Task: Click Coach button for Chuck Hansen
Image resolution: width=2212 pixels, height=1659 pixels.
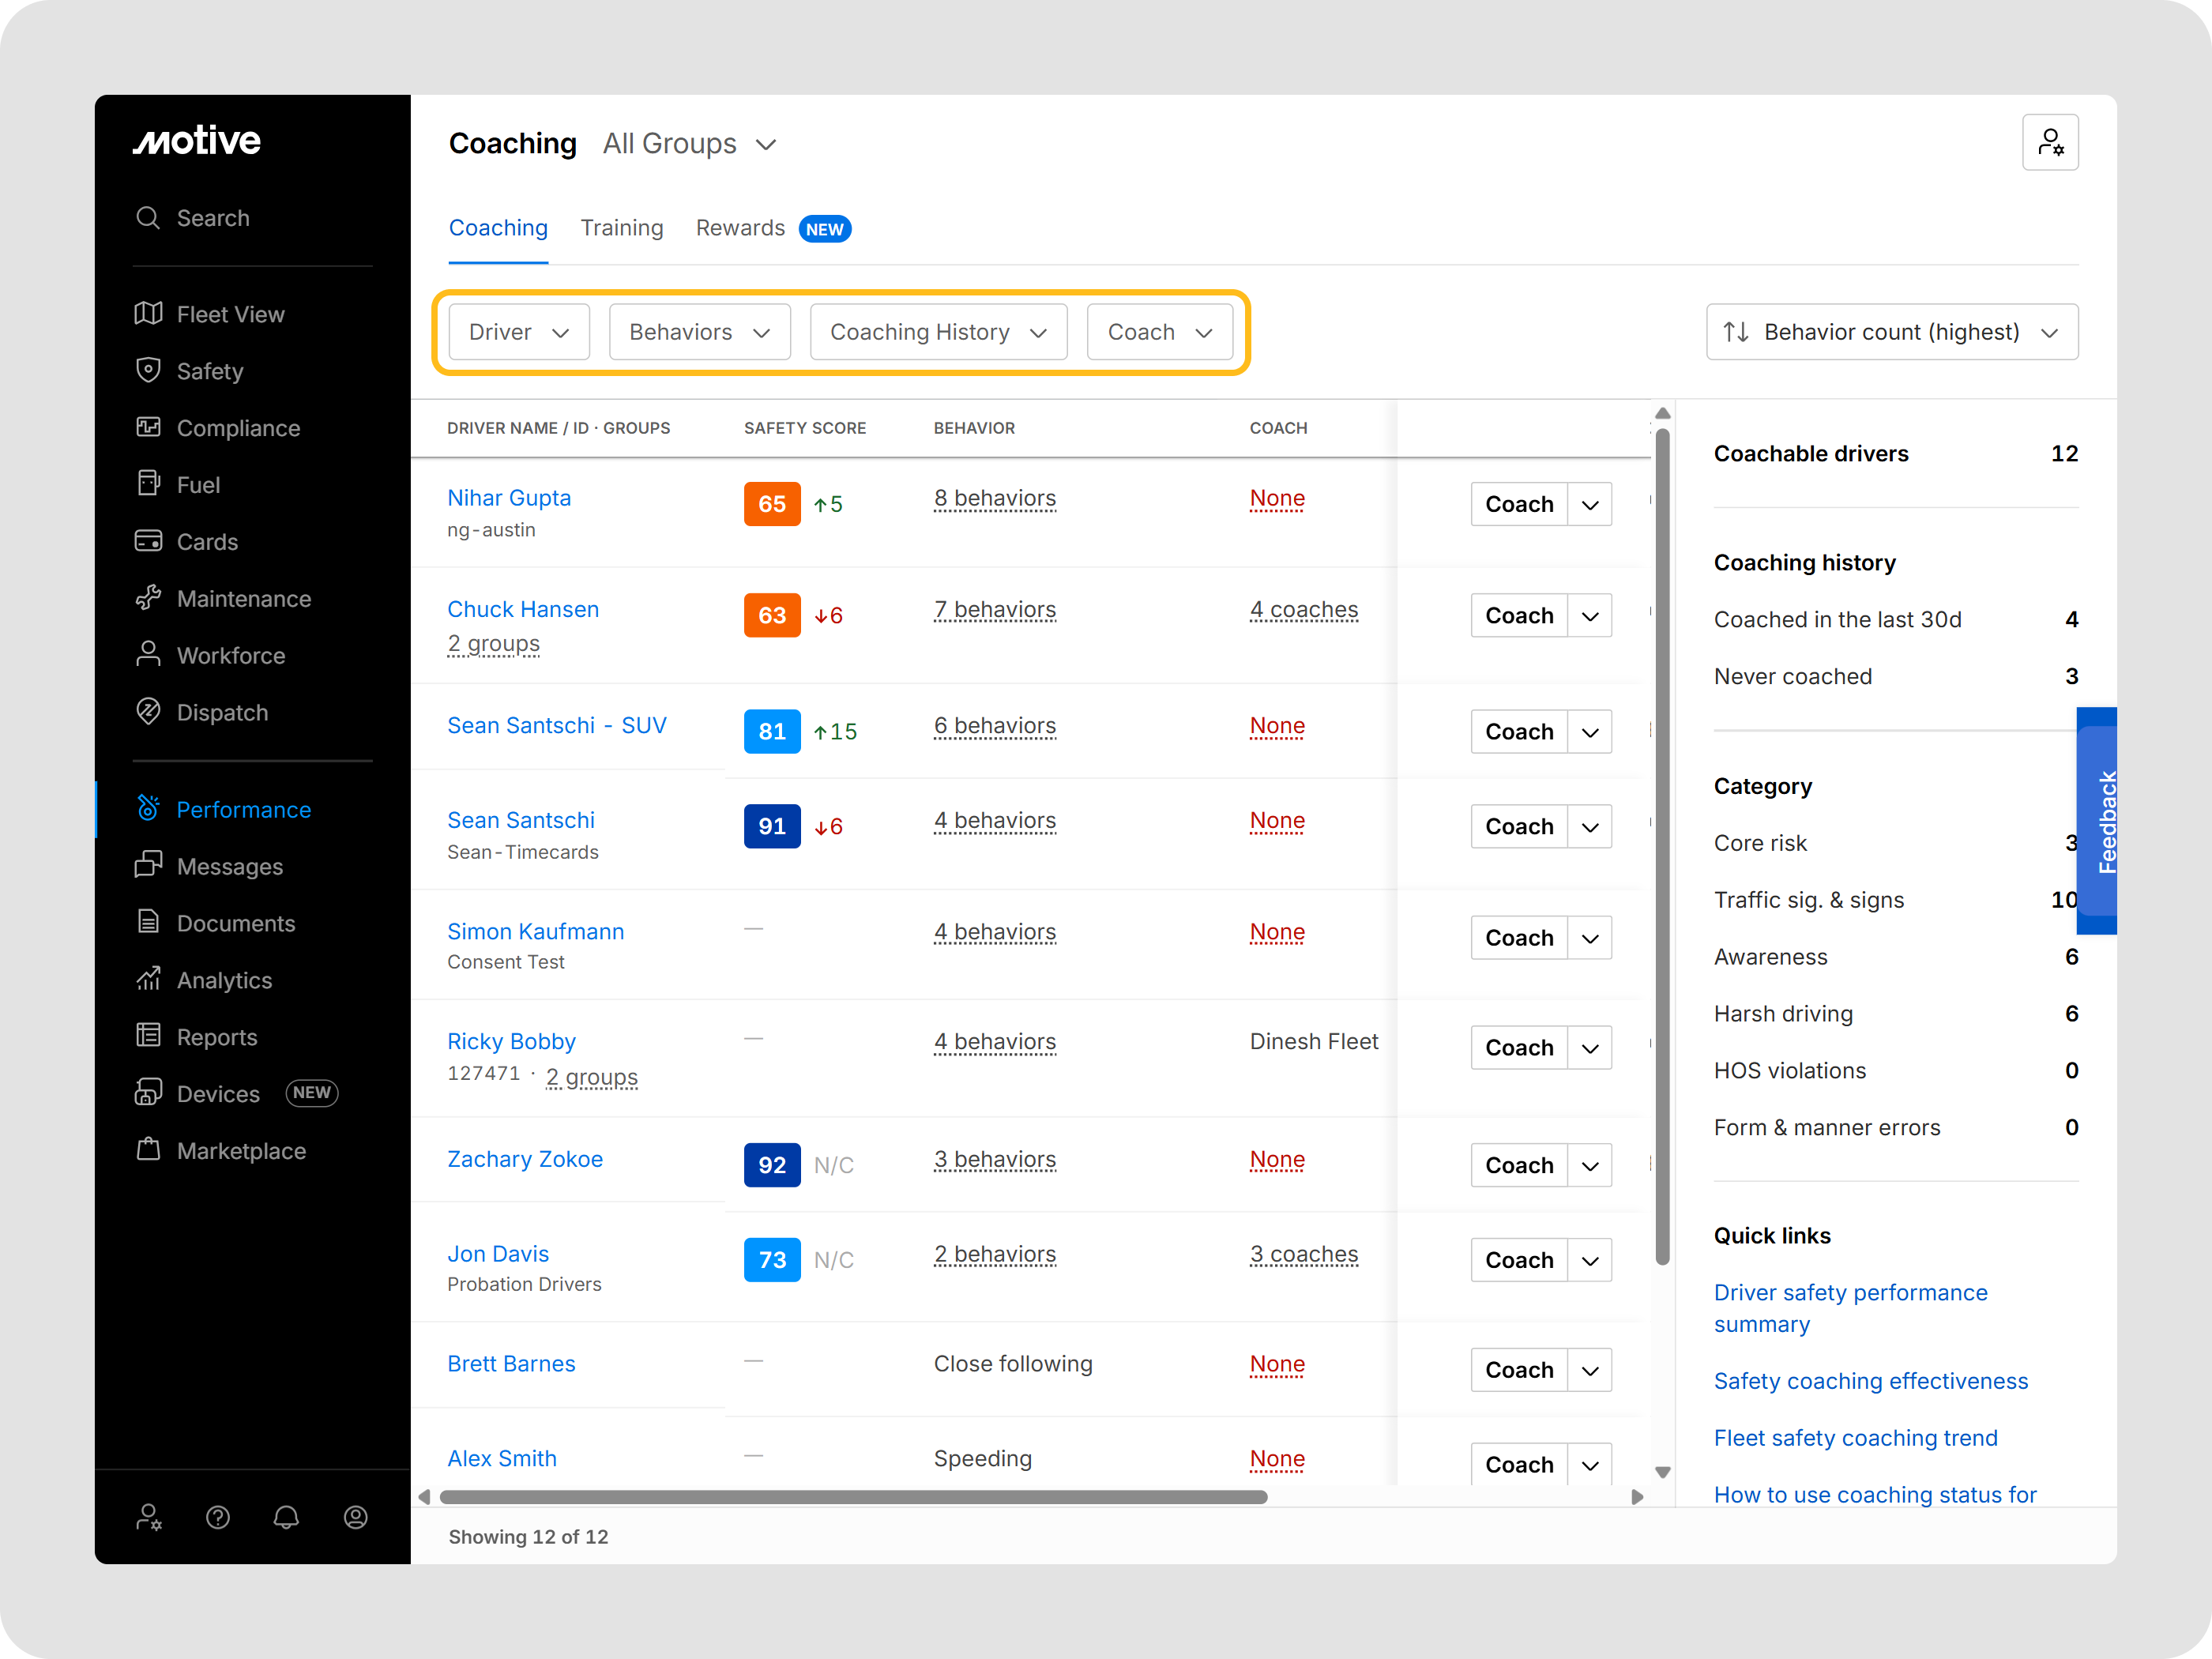Action: [1518, 616]
